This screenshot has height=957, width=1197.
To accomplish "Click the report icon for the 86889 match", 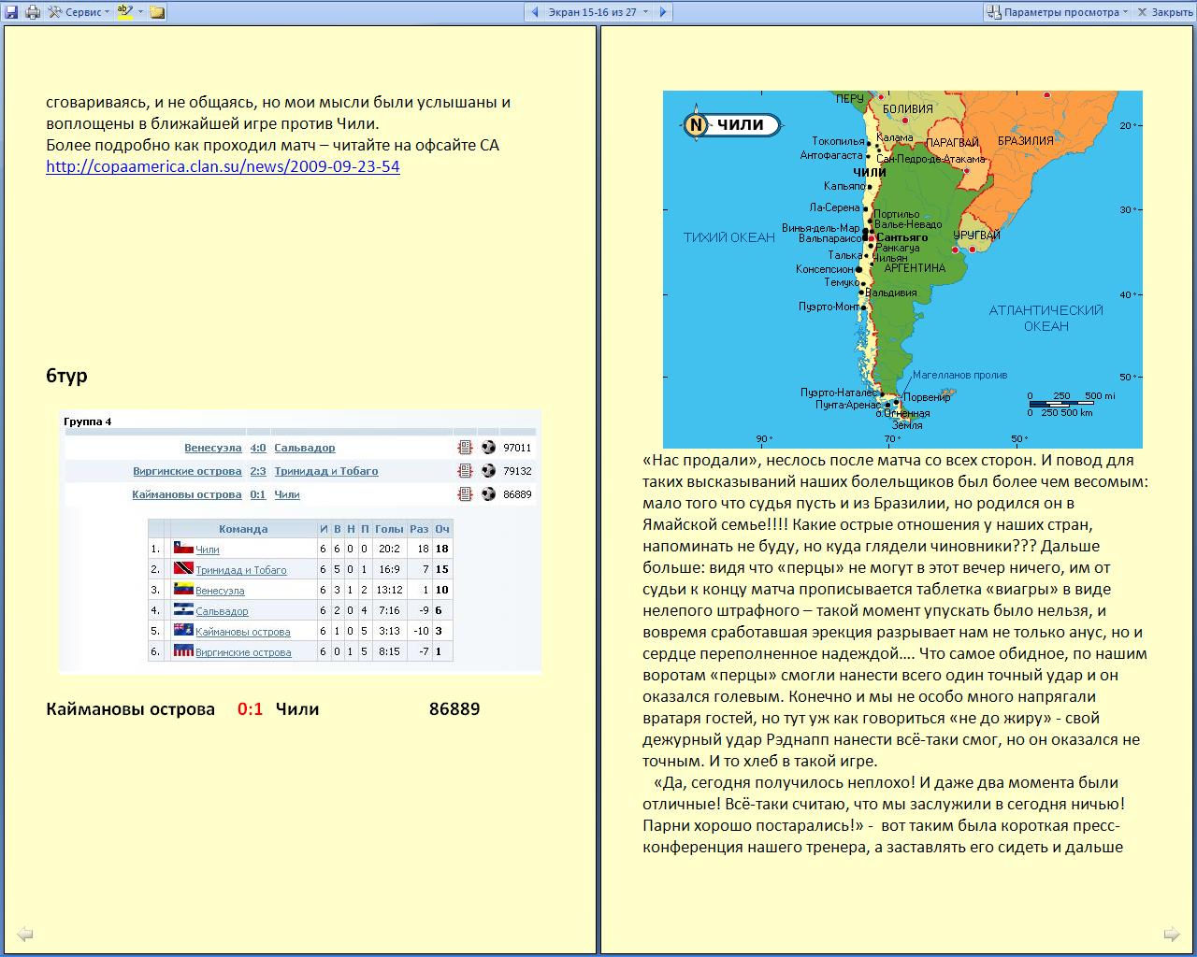I will coord(465,494).
